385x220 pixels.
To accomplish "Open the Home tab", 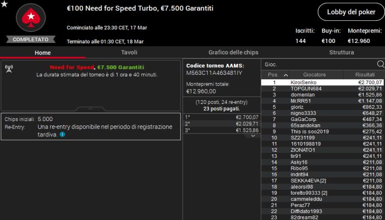I will 42,53.
